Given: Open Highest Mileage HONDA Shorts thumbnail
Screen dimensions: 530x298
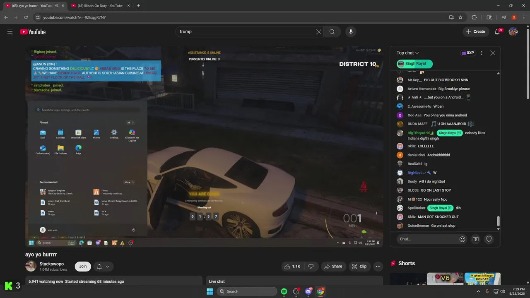Looking at the screenshot, I should [482, 279].
